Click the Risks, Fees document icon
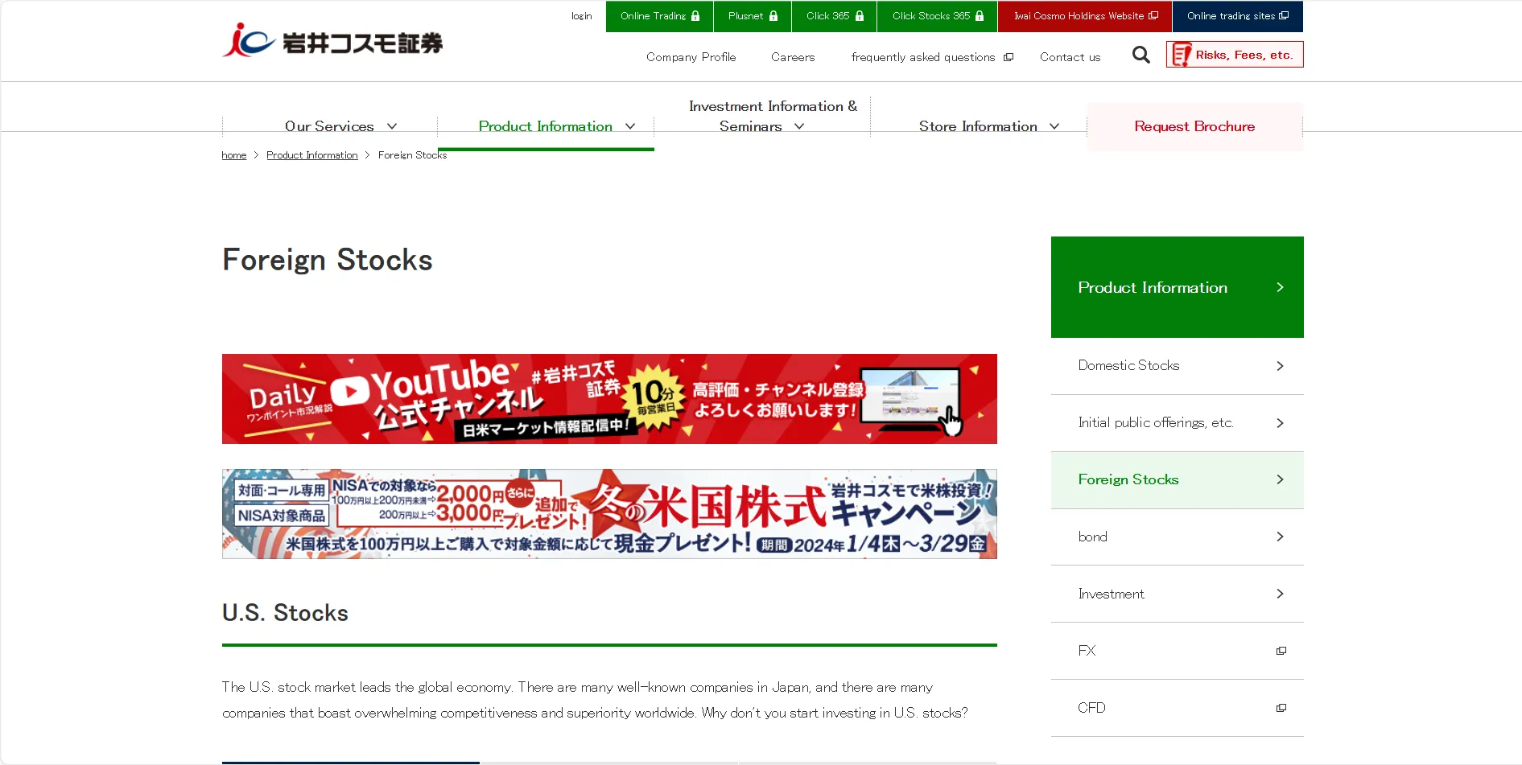 pyautogui.click(x=1181, y=55)
